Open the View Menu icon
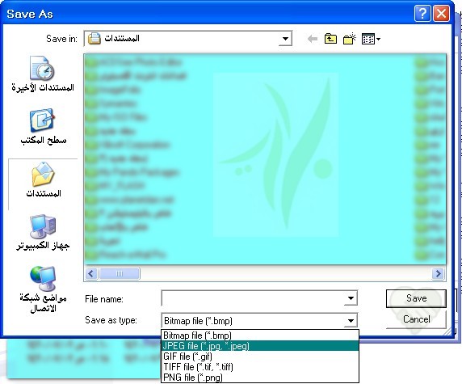 tap(371, 39)
